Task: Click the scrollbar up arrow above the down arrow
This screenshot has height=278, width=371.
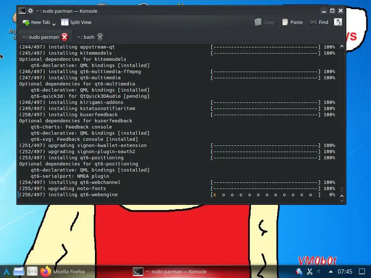Action: [x=342, y=196]
